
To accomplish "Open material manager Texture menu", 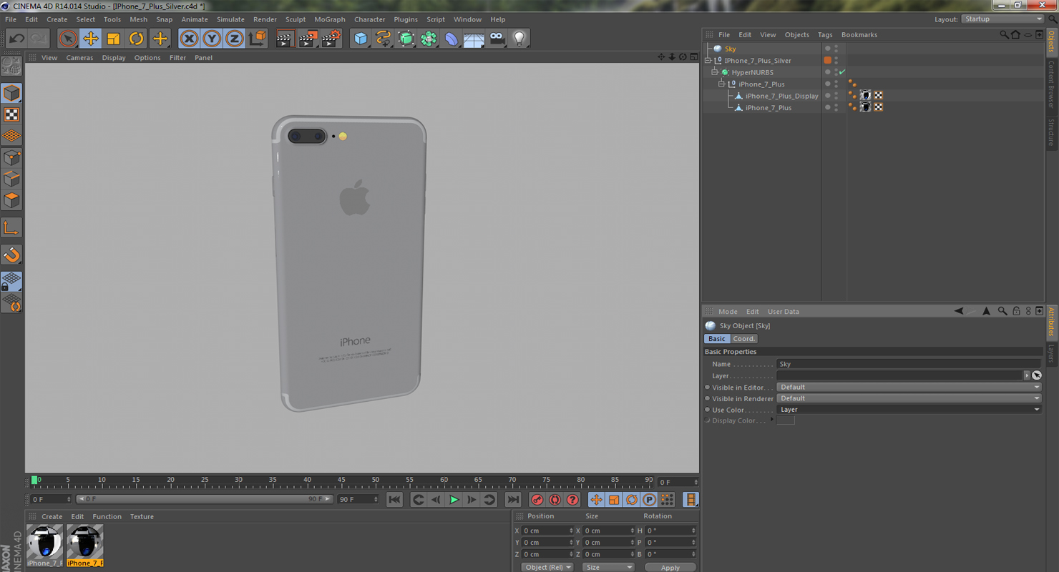I will pyautogui.click(x=142, y=516).
